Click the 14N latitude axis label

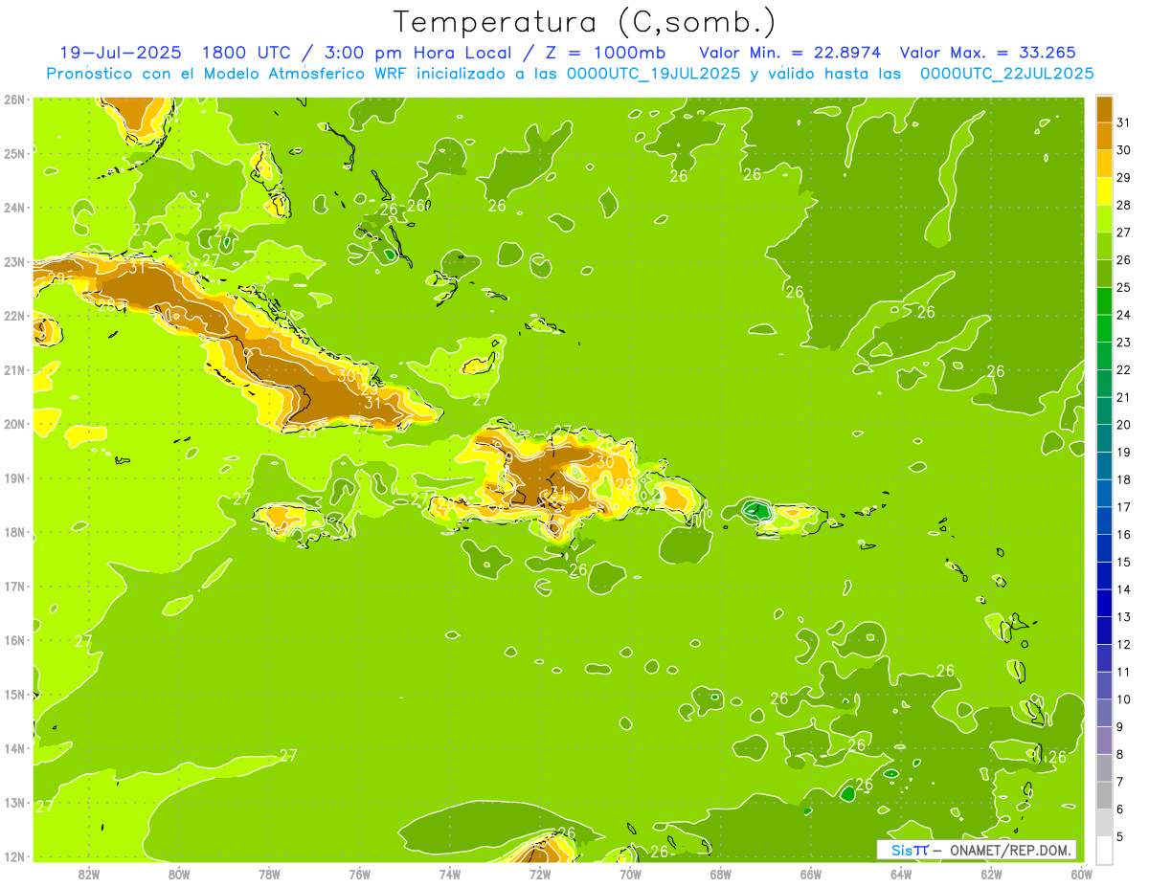13,747
